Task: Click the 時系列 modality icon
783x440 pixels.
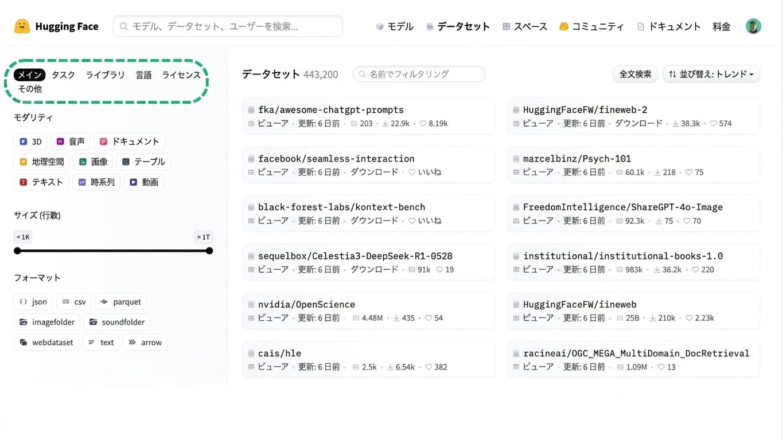Action: click(82, 182)
